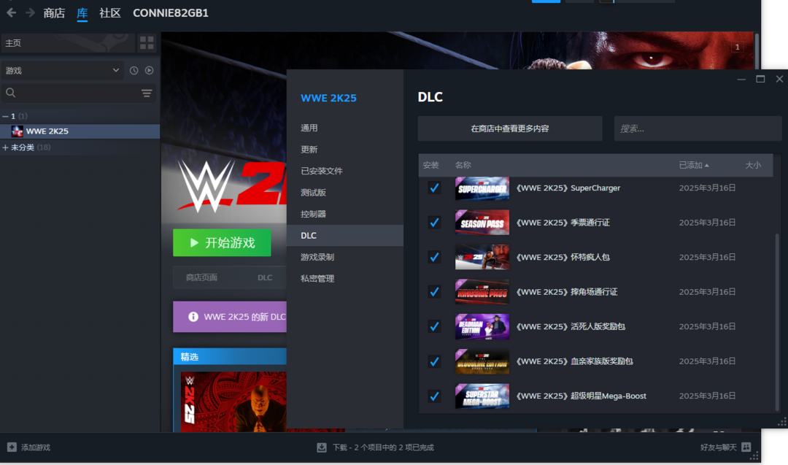Sort DLC list by 大小 column
Screen dimensions: 788x465
pyautogui.click(x=753, y=165)
